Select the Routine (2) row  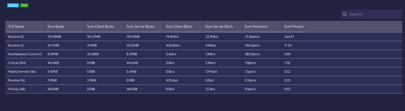click(204, 45)
